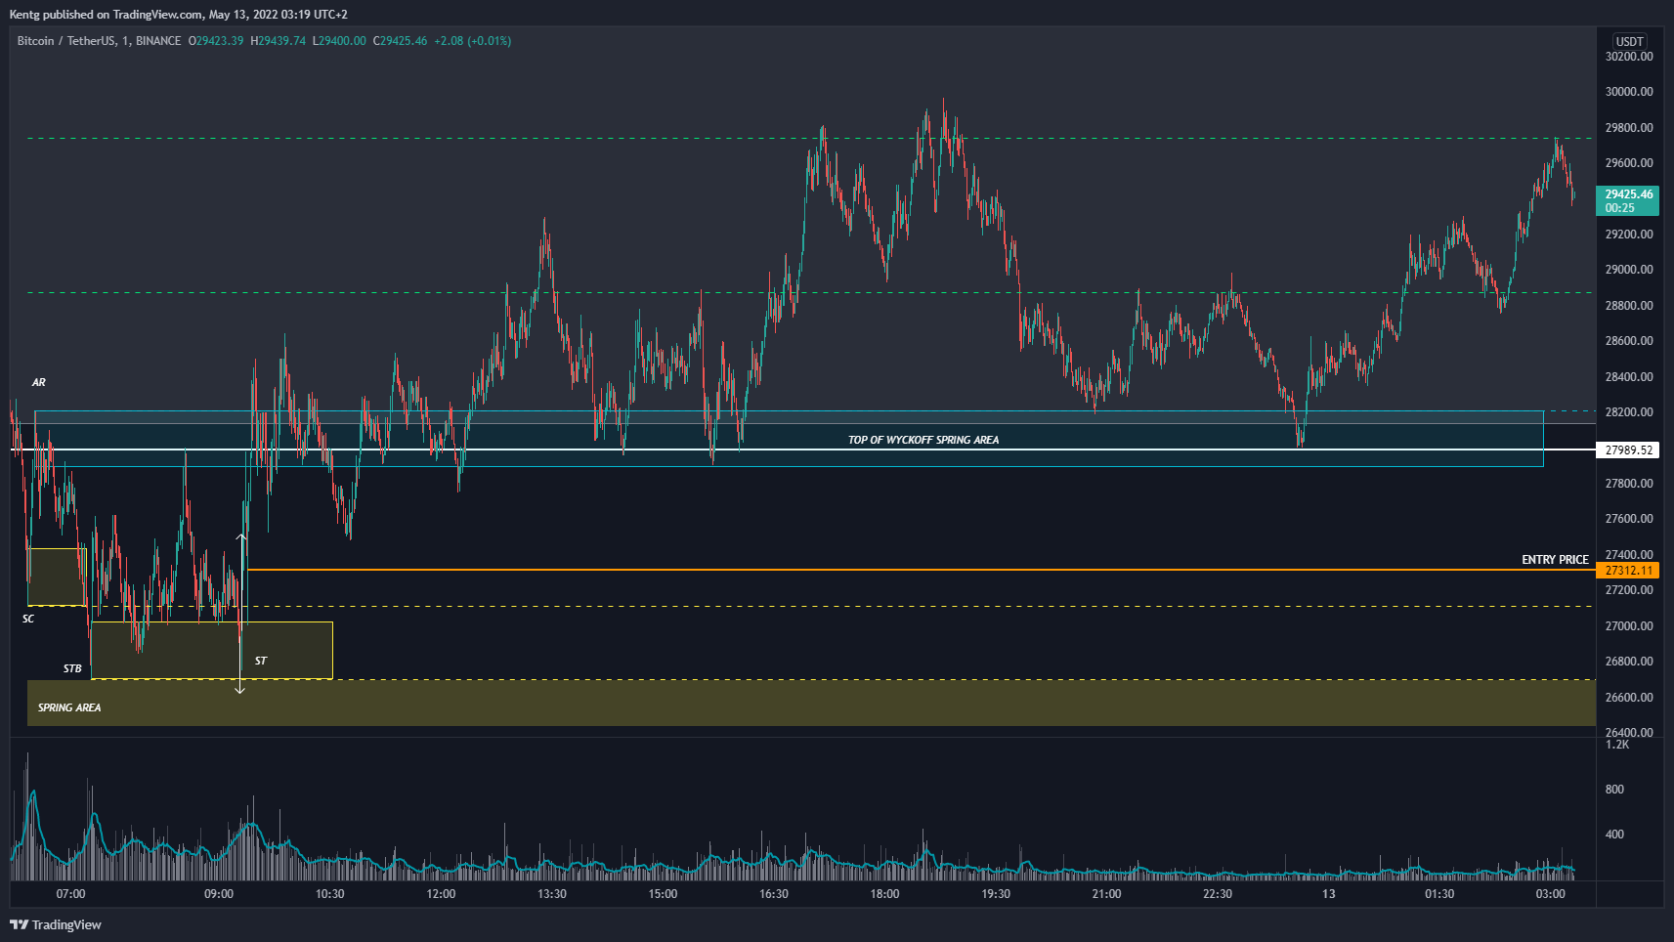The height and width of the screenshot is (942, 1674).
Task: Click the AR annotation label
Action: coord(39,382)
